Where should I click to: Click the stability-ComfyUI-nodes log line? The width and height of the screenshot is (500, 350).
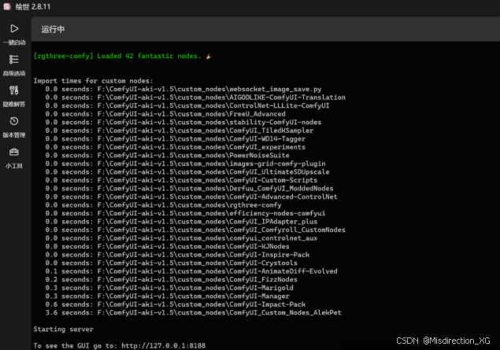[183, 122]
